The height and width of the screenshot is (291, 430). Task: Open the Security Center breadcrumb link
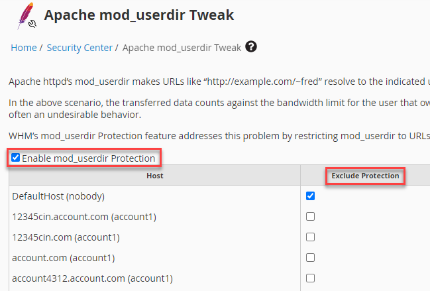80,48
